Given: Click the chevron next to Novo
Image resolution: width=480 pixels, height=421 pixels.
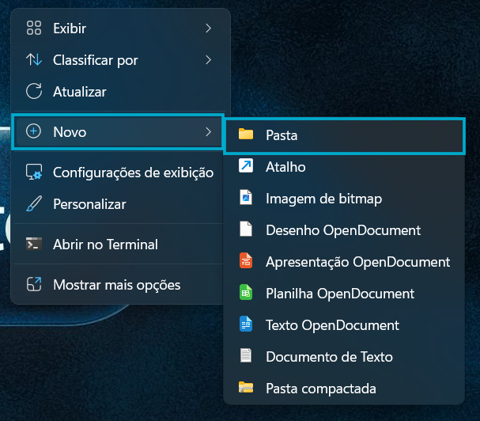Looking at the screenshot, I should point(208,132).
